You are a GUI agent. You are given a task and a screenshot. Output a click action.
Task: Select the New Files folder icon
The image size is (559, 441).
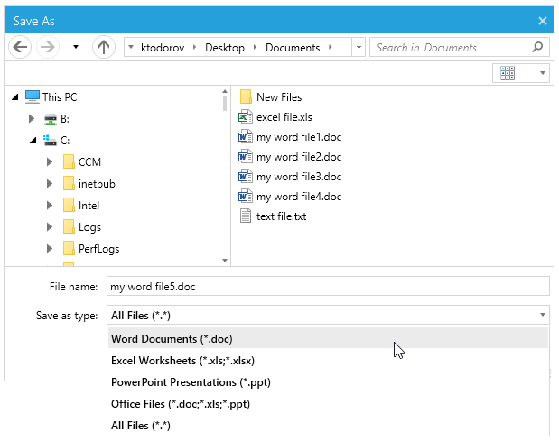tap(246, 96)
